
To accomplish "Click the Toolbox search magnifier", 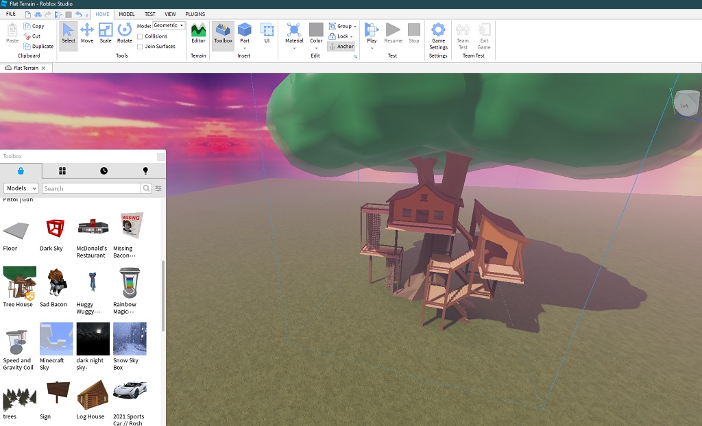I will point(146,188).
